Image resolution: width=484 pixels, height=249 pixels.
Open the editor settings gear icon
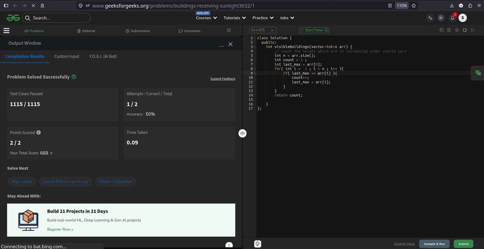coord(456,30)
